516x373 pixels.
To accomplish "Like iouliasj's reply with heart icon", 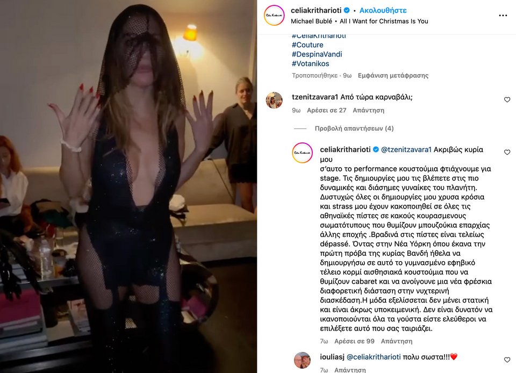I will point(507,360).
